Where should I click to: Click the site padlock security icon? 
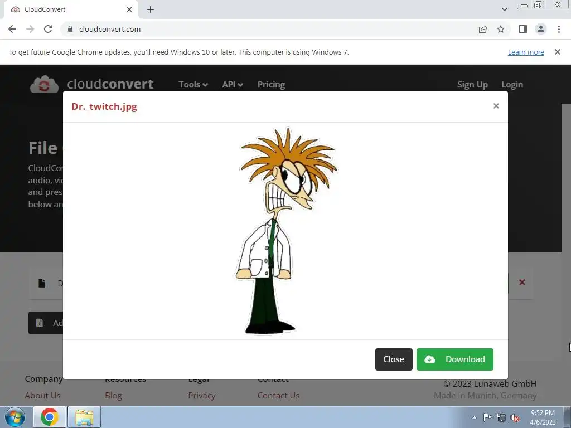[70, 29]
